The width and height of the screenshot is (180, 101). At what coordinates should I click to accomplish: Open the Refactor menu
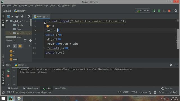coord(39,6)
